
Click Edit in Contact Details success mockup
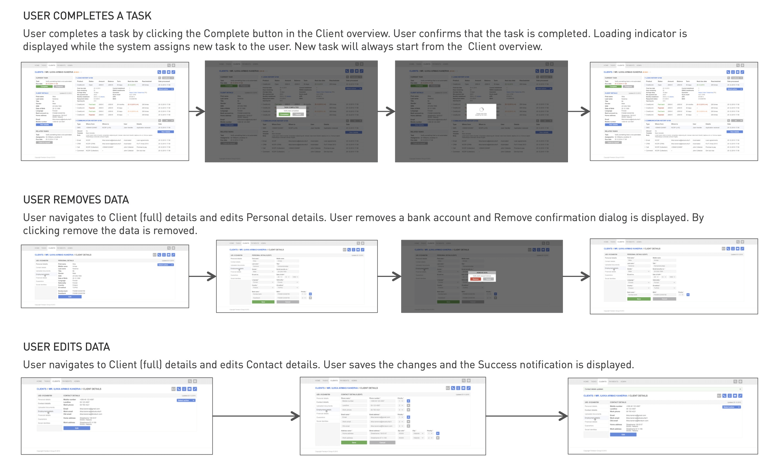(623, 435)
